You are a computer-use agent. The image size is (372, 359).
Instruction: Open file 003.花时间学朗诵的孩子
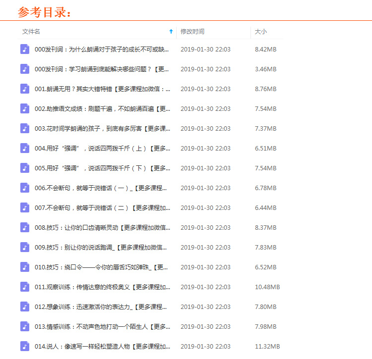tap(102, 128)
